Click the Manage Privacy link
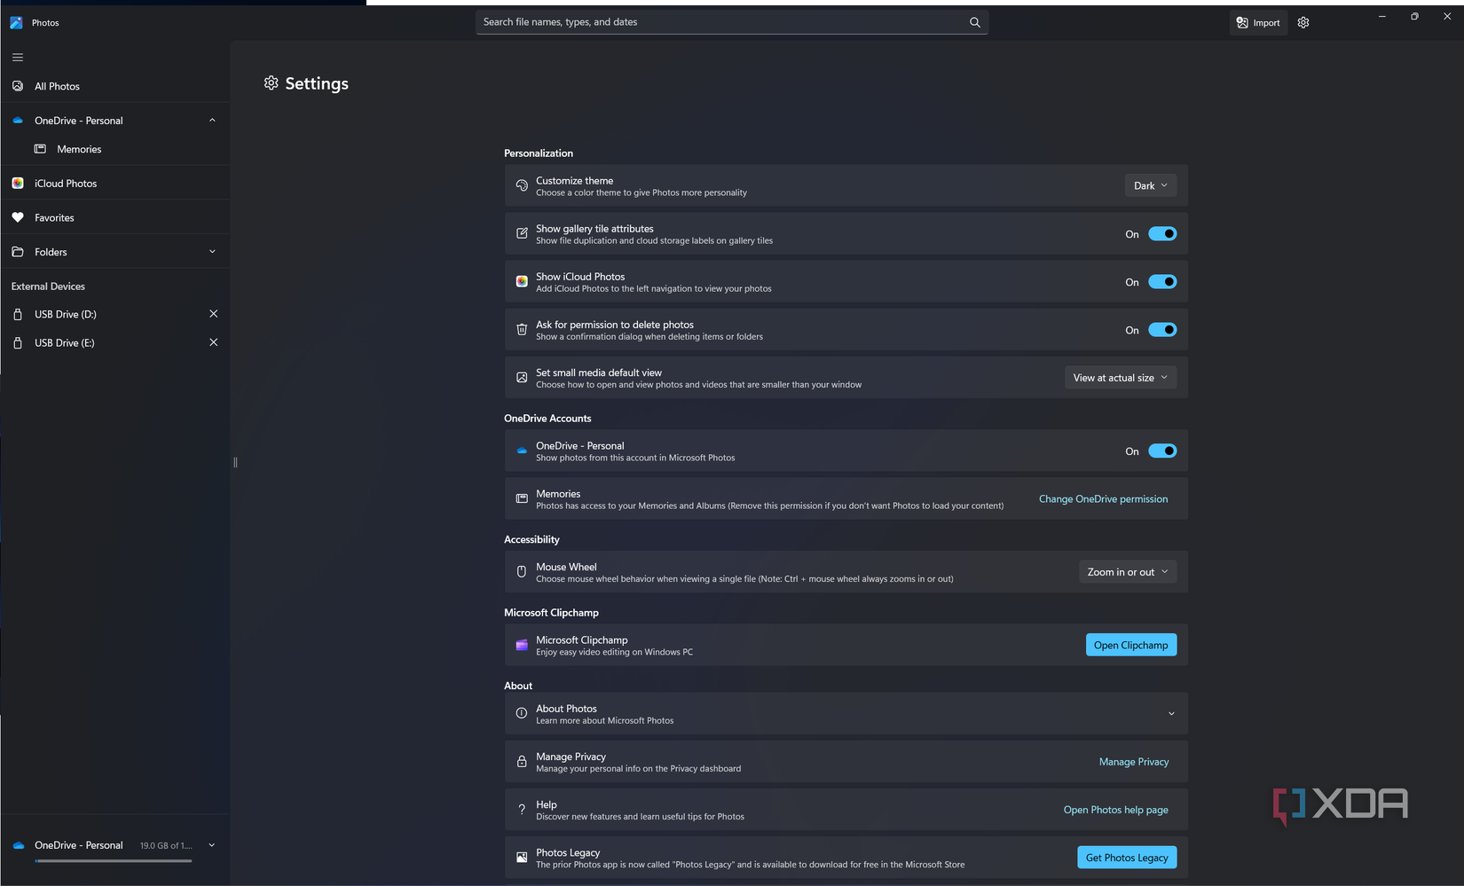The image size is (1464, 886). click(1134, 762)
